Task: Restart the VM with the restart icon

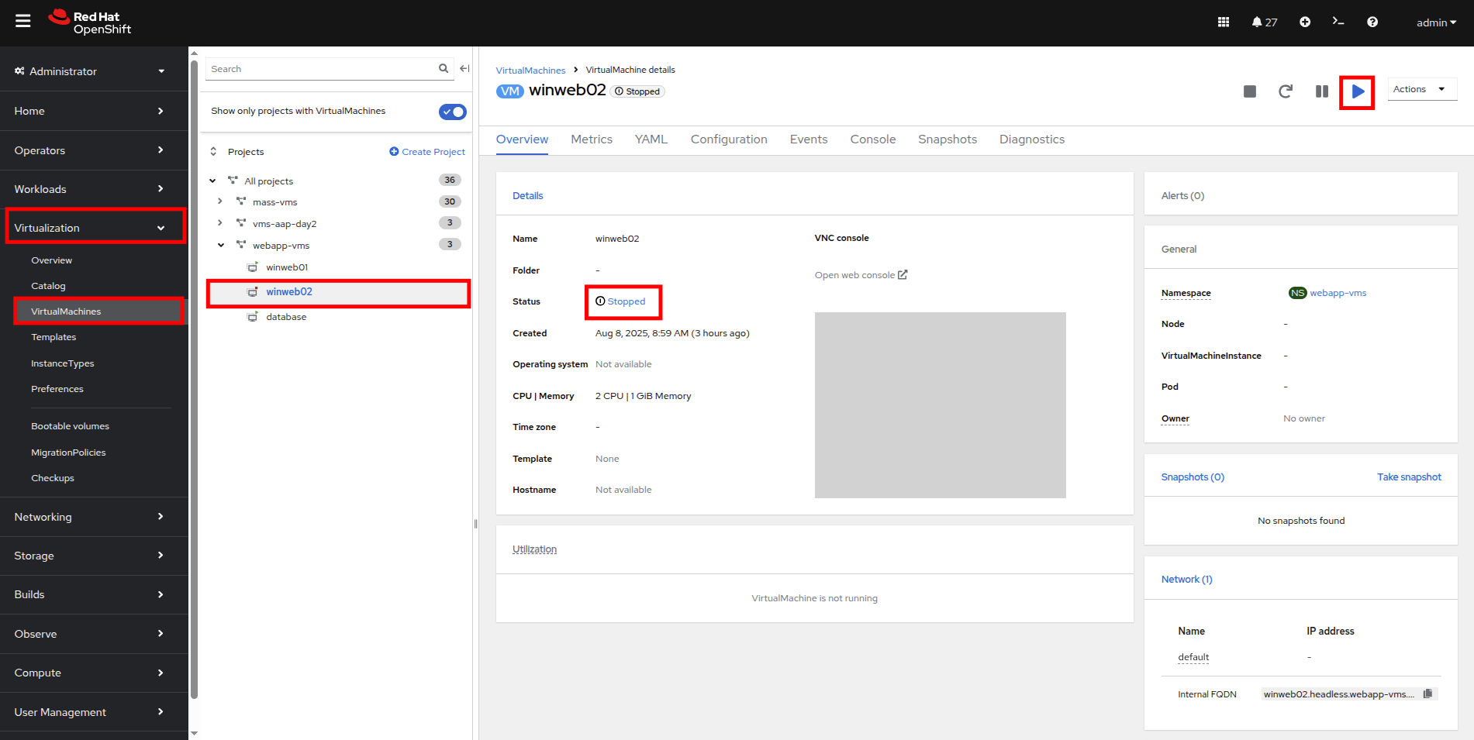Action: coord(1286,91)
